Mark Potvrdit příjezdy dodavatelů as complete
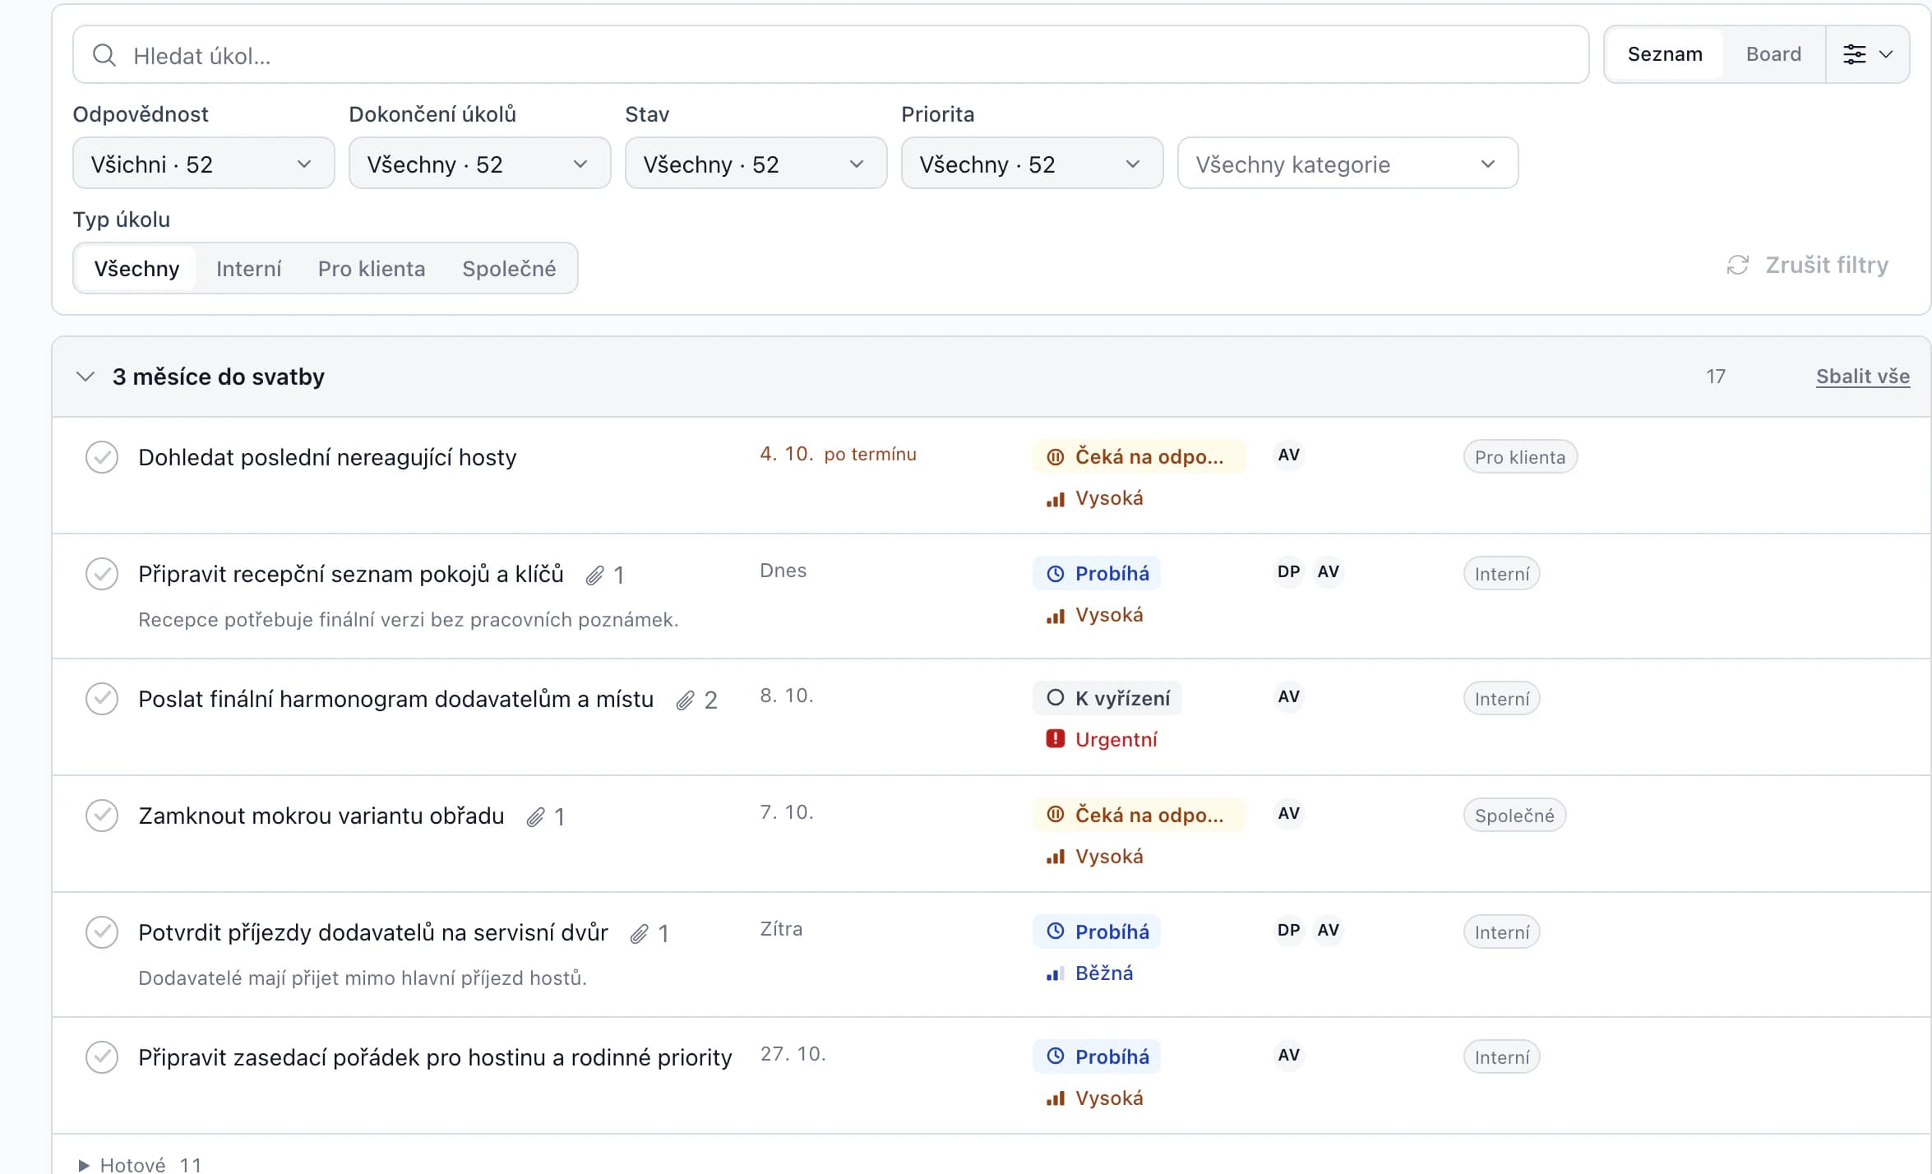The image size is (1932, 1174). tap(102, 932)
